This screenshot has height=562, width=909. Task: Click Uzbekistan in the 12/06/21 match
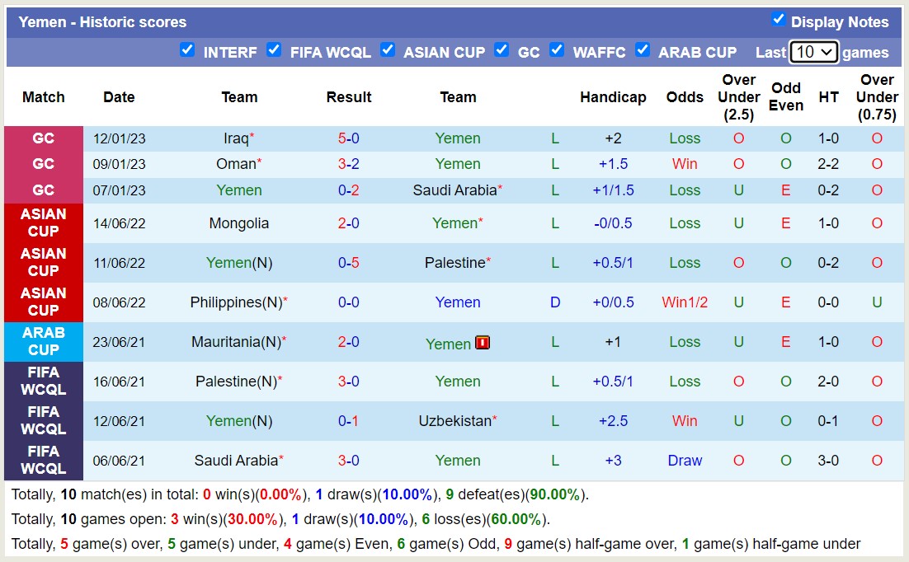(x=454, y=421)
